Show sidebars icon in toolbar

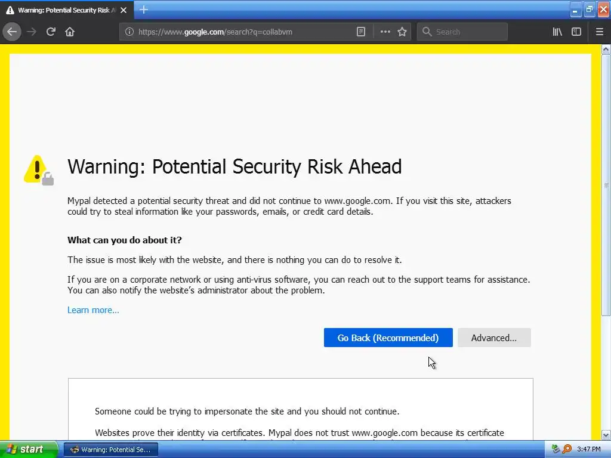pos(576,32)
